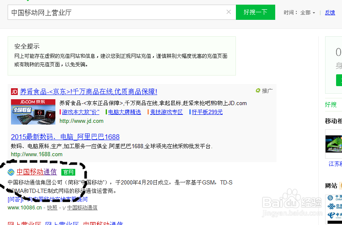Click the Jiangsu Mobile sidebar thumbnail
The image size is (342, 225).
tap(334, 144)
